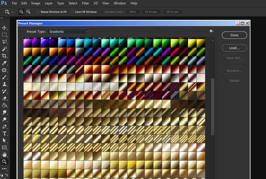Select the Paint Bucket tool

click(x=4, y=105)
